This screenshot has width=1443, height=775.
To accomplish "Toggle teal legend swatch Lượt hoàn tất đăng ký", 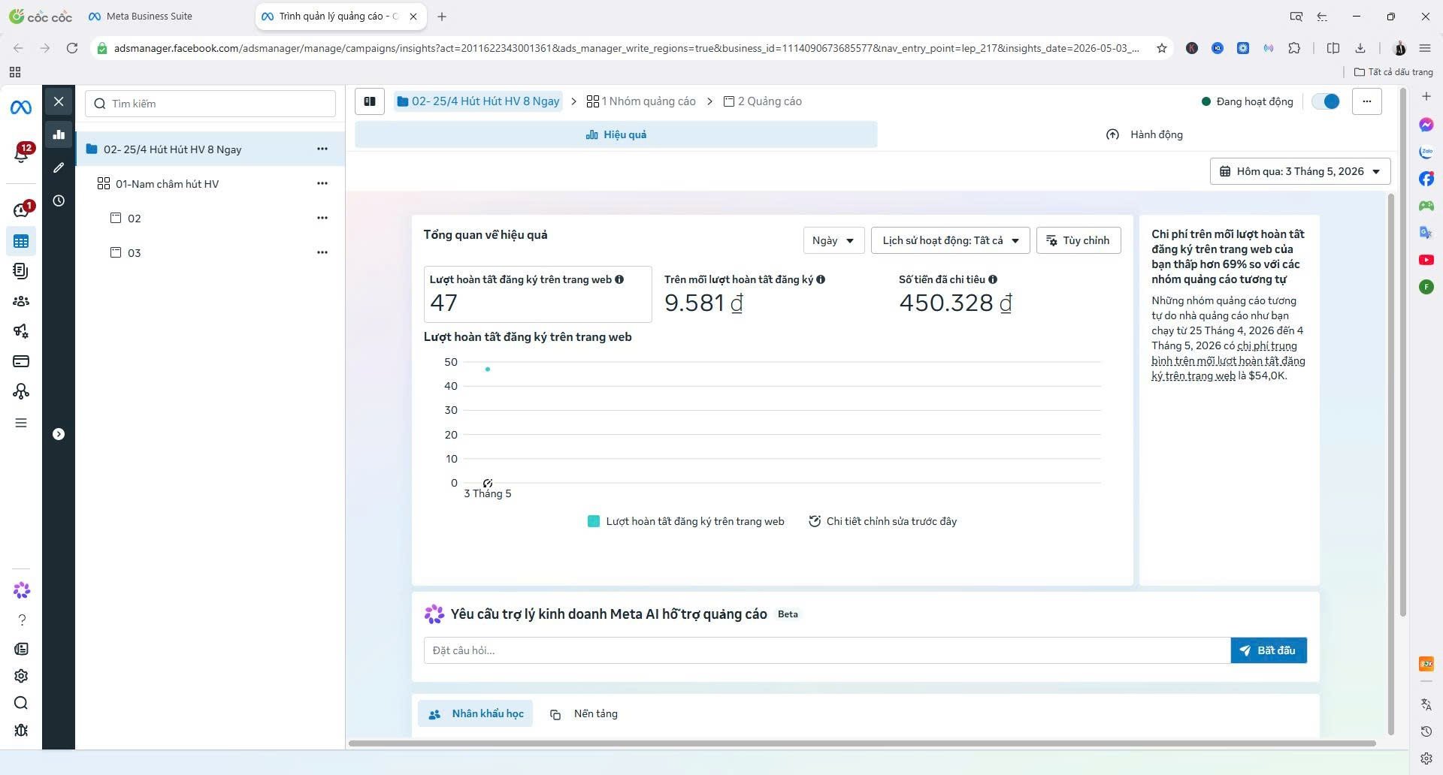I will 594,521.
